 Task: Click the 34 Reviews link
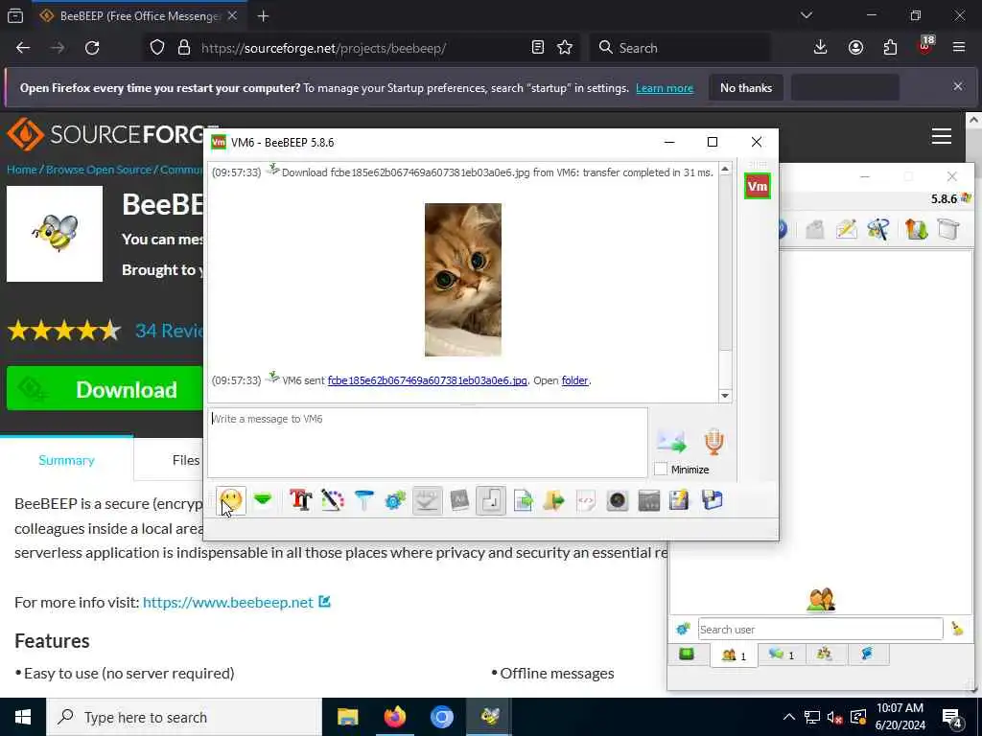click(170, 330)
